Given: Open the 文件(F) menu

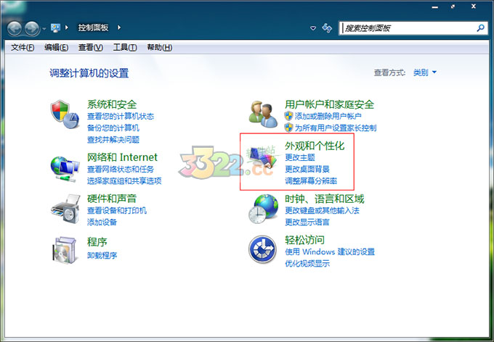Looking at the screenshot, I should coord(23,48).
